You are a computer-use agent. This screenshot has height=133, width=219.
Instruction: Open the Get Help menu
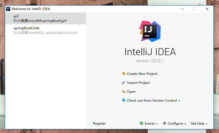199,124
